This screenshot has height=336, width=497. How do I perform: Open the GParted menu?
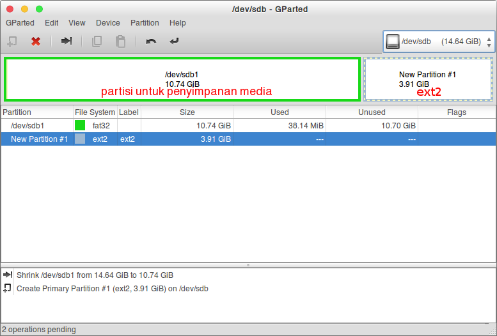(20, 23)
